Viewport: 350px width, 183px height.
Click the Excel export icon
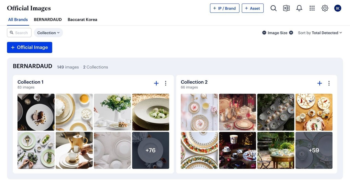286,8
